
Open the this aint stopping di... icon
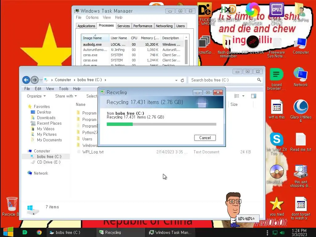(x=301, y=176)
